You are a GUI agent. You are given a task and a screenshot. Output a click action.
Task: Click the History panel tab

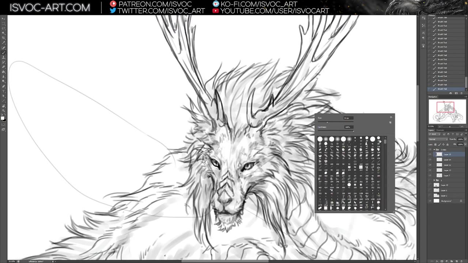coord(432,15)
